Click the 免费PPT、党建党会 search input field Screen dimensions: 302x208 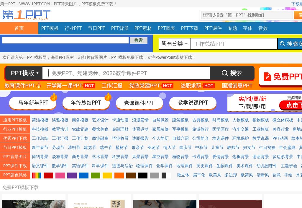point(127,73)
